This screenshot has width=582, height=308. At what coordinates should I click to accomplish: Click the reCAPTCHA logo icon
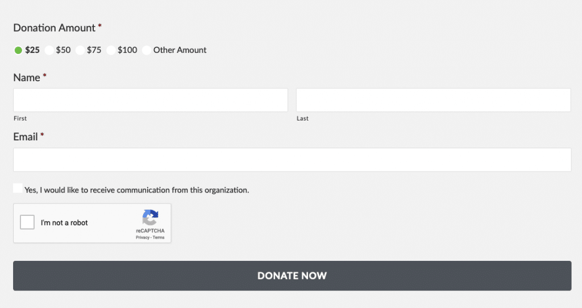(x=150, y=218)
